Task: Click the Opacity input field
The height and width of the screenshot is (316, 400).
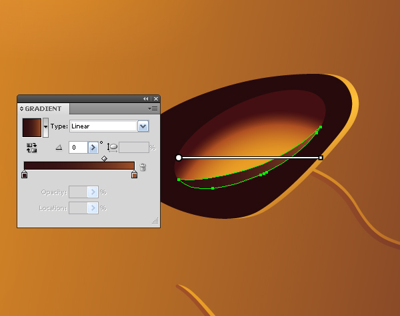Action: [x=78, y=192]
